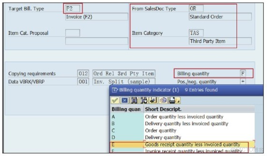Click the Find Next binoculars icon

coord(144,100)
